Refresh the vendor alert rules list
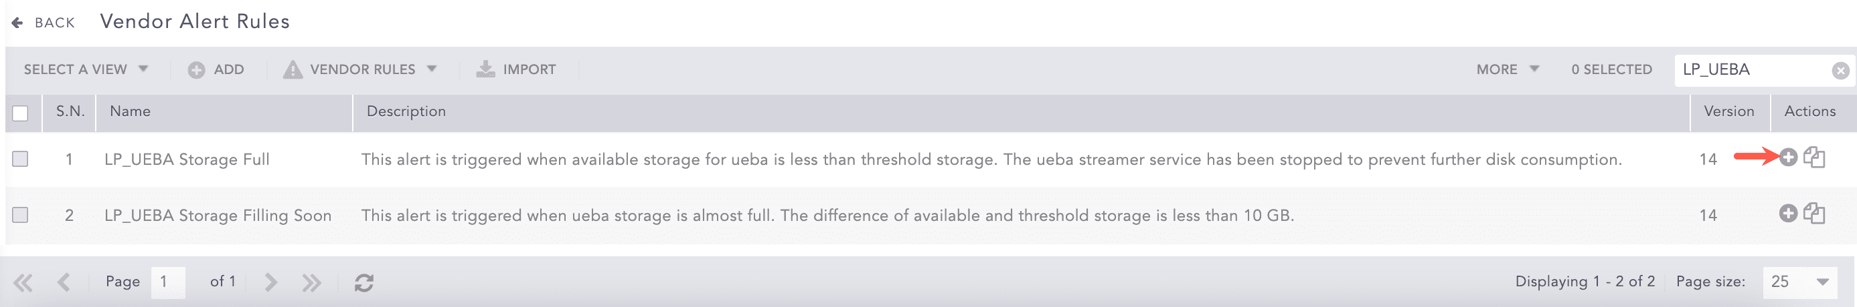This screenshot has height=307, width=1857. (364, 282)
